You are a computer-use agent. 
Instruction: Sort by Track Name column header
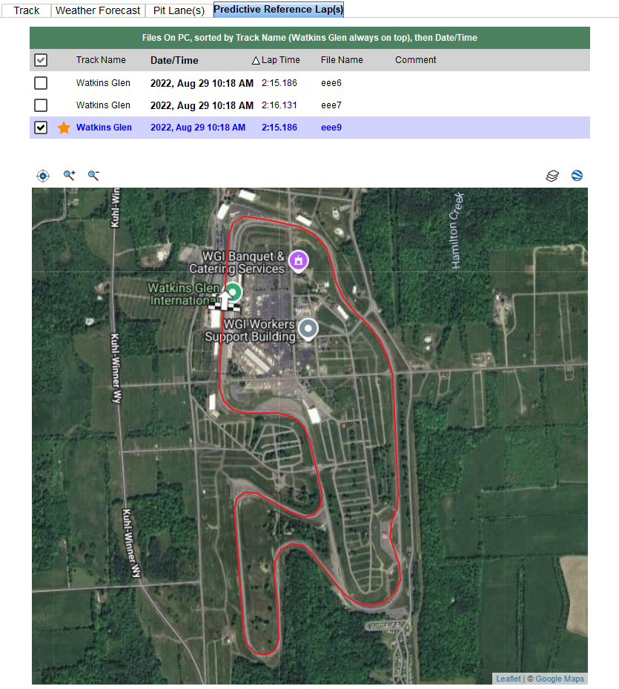(101, 60)
